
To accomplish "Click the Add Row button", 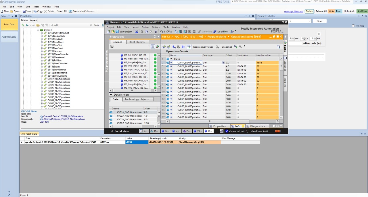I will (x=362, y=11).
